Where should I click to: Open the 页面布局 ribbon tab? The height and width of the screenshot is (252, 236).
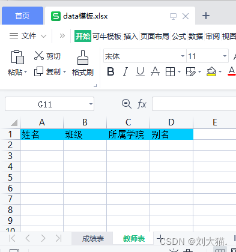coord(154,37)
